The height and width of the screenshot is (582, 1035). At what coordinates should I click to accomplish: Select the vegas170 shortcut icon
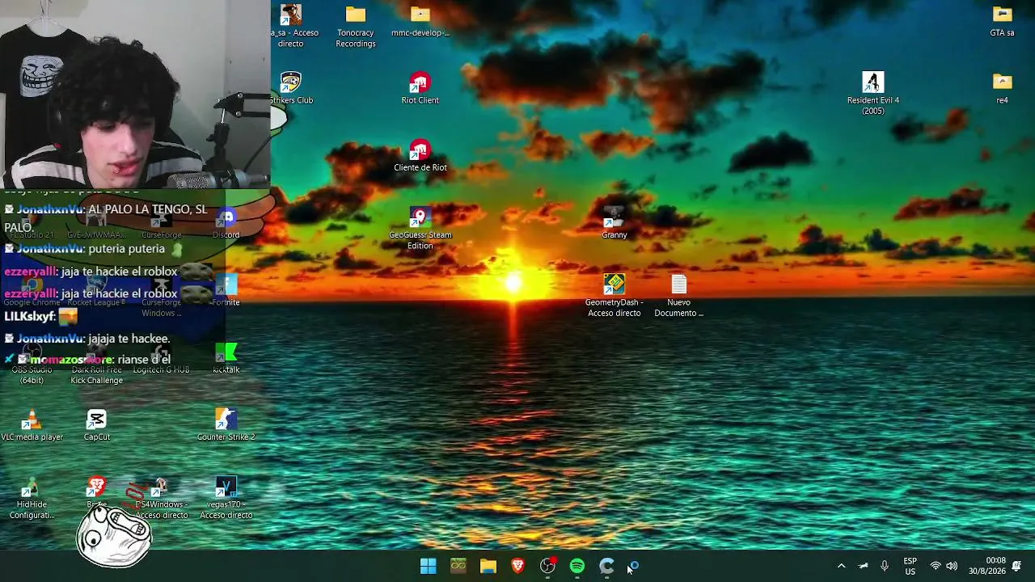pyautogui.click(x=226, y=498)
